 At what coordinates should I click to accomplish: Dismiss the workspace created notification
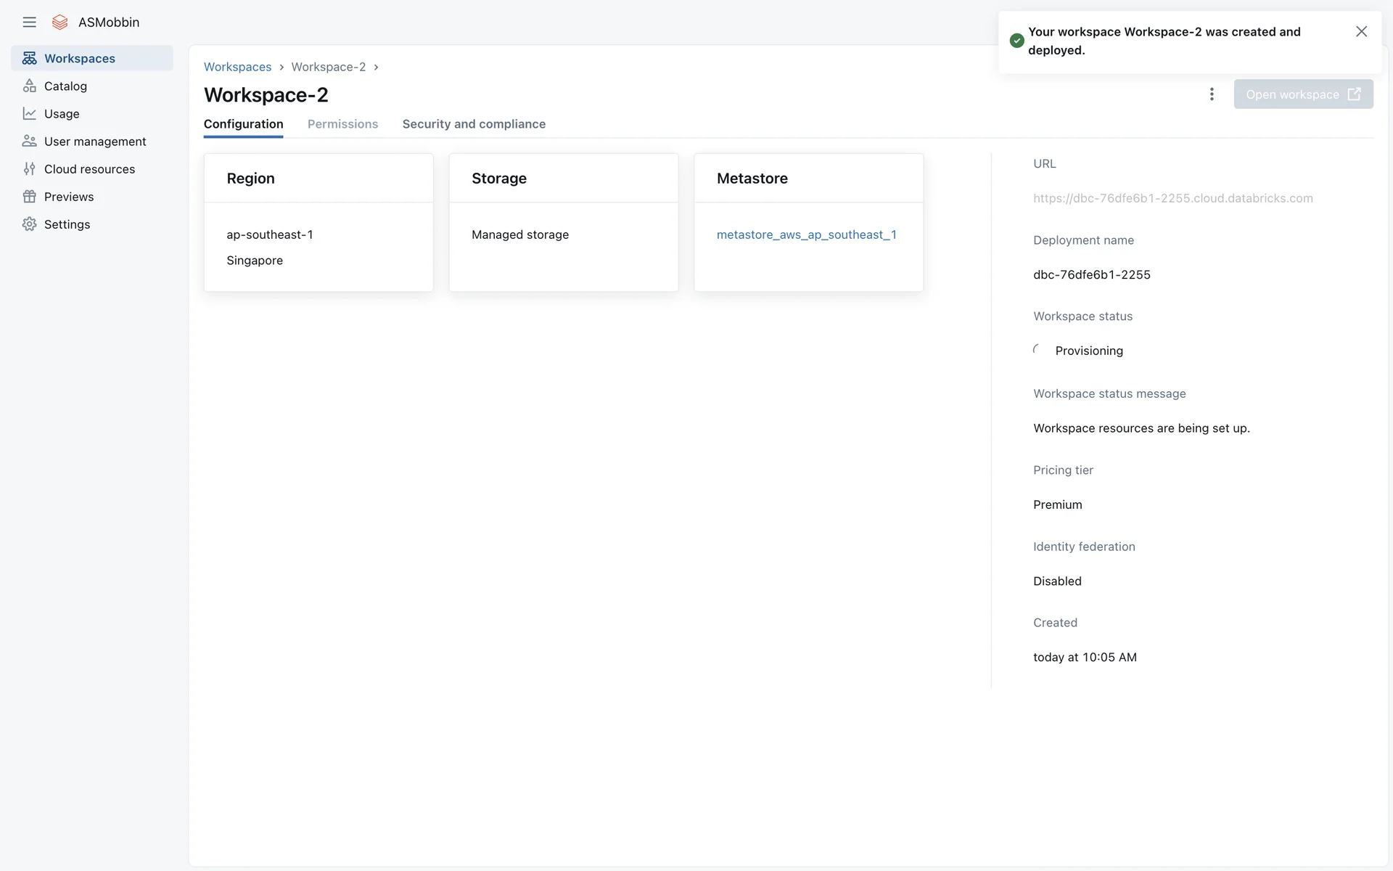pyautogui.click(x=1361, y=31)
